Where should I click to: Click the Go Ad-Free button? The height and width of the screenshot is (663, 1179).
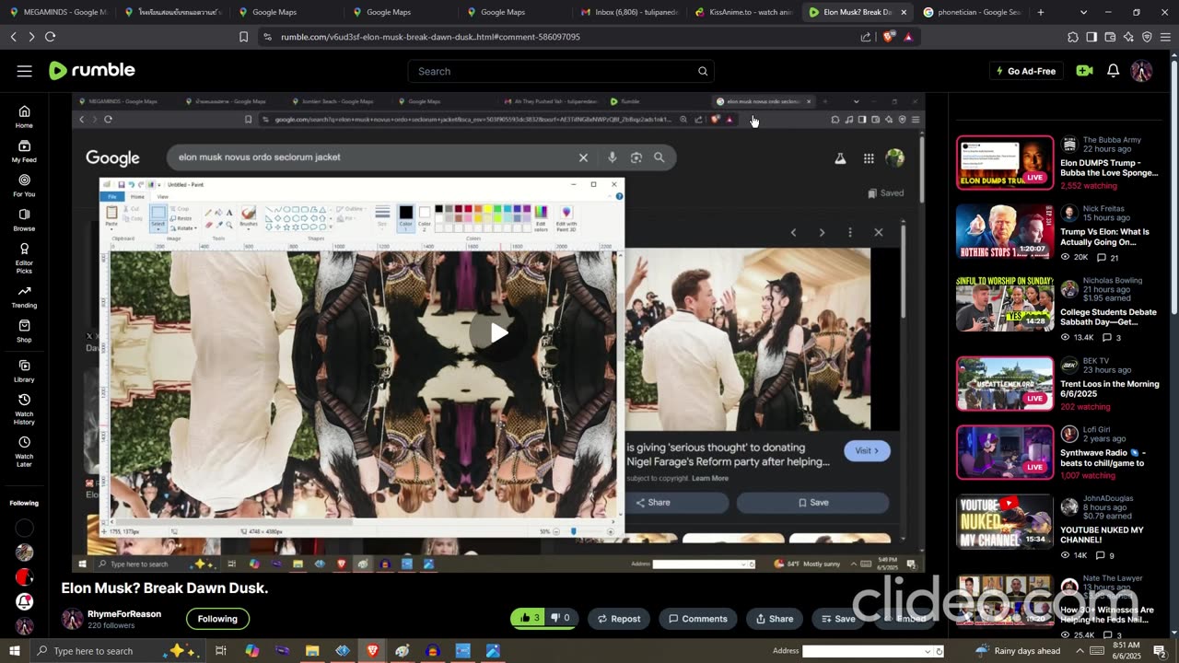[x=1026, y=71]
